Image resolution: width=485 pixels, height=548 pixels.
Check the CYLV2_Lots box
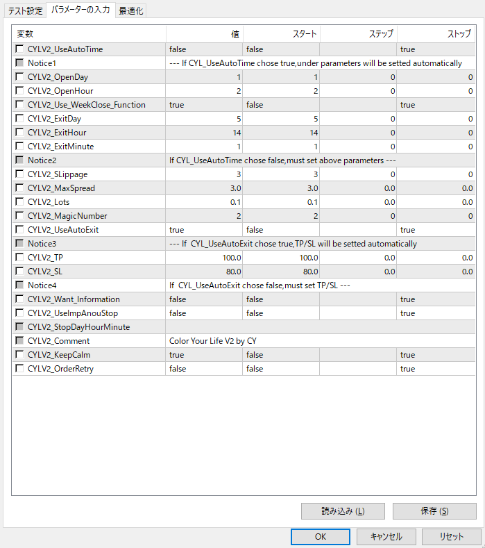pos(19,201)
